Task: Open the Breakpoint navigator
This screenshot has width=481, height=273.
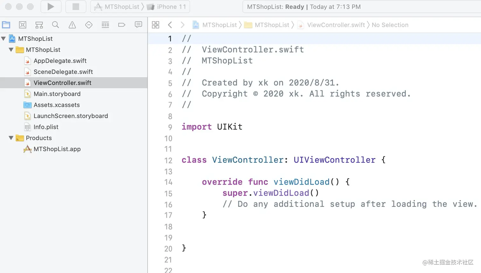Action: click(x=122, y=25)
